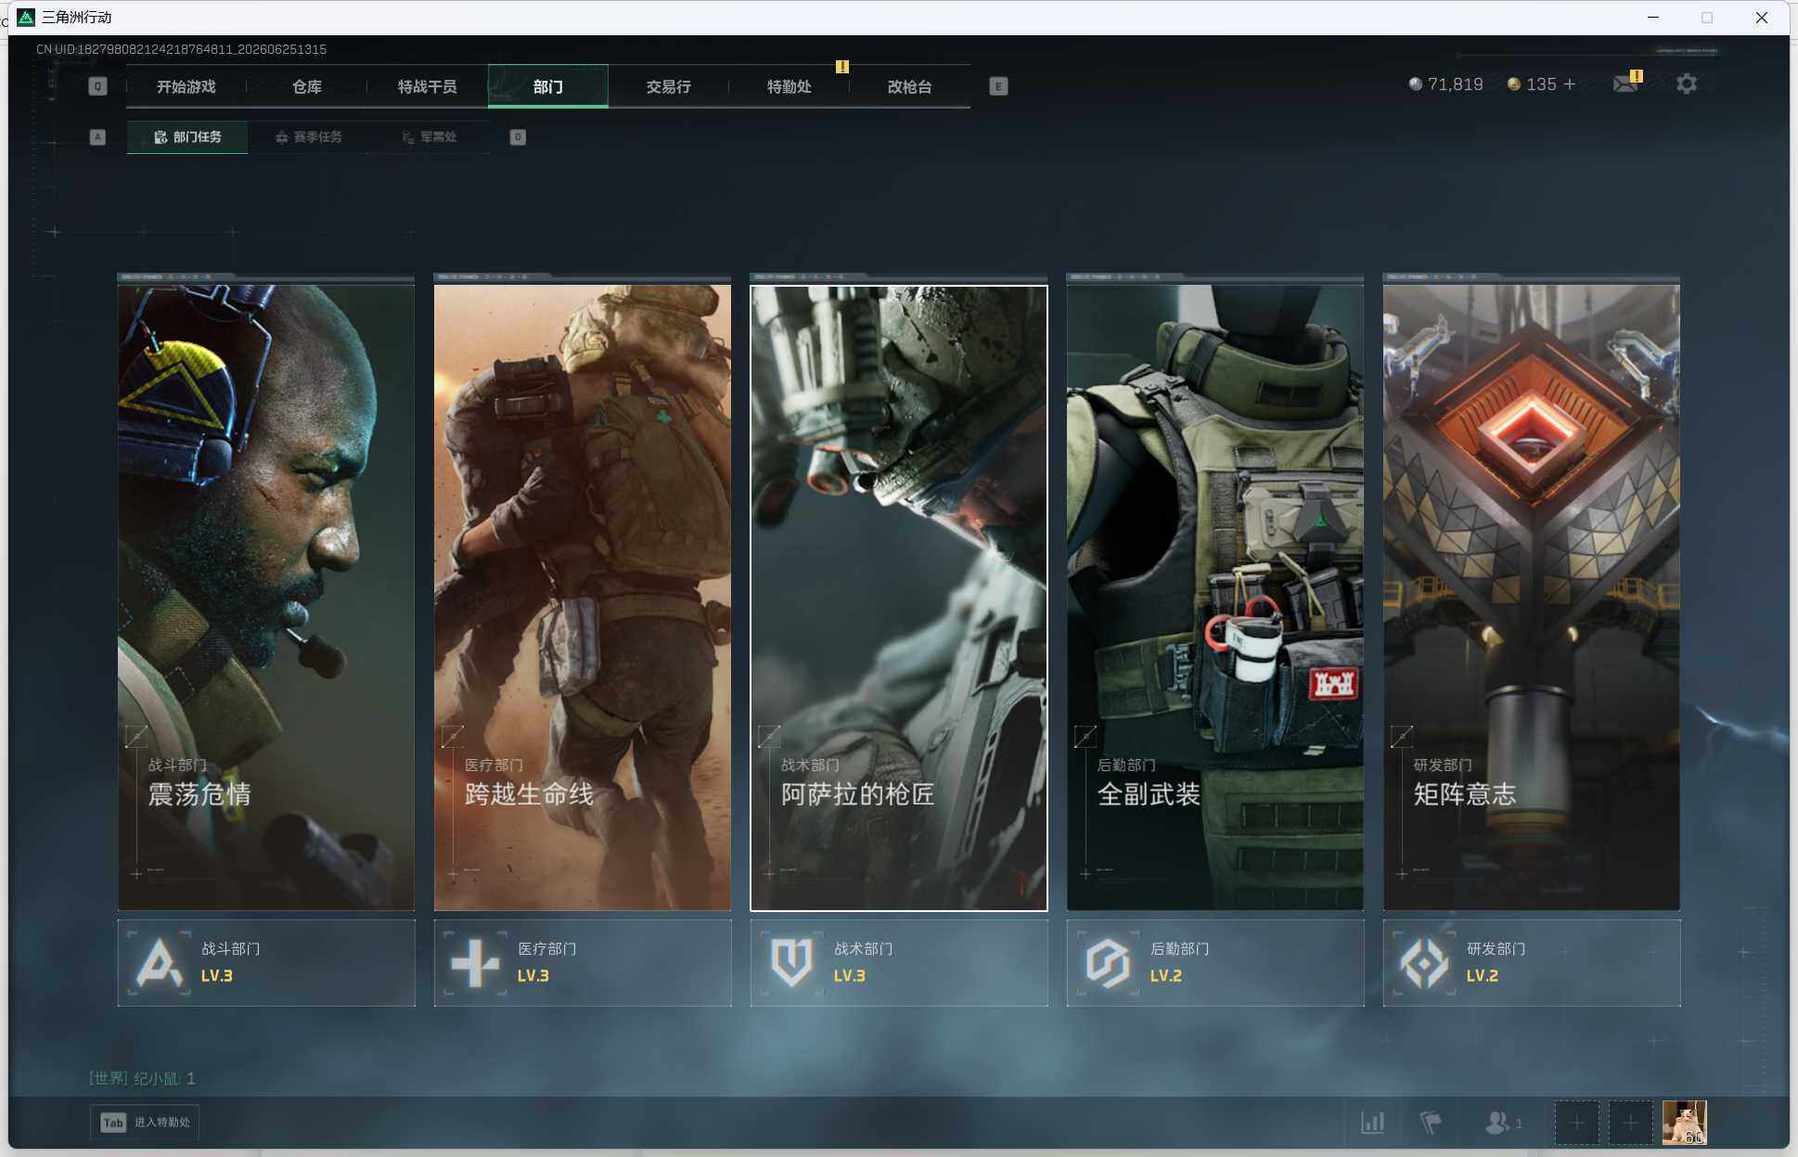Click the 71,819 silver currency balance
This screenshot has height=1157, width=1798.
[1445, 84]
